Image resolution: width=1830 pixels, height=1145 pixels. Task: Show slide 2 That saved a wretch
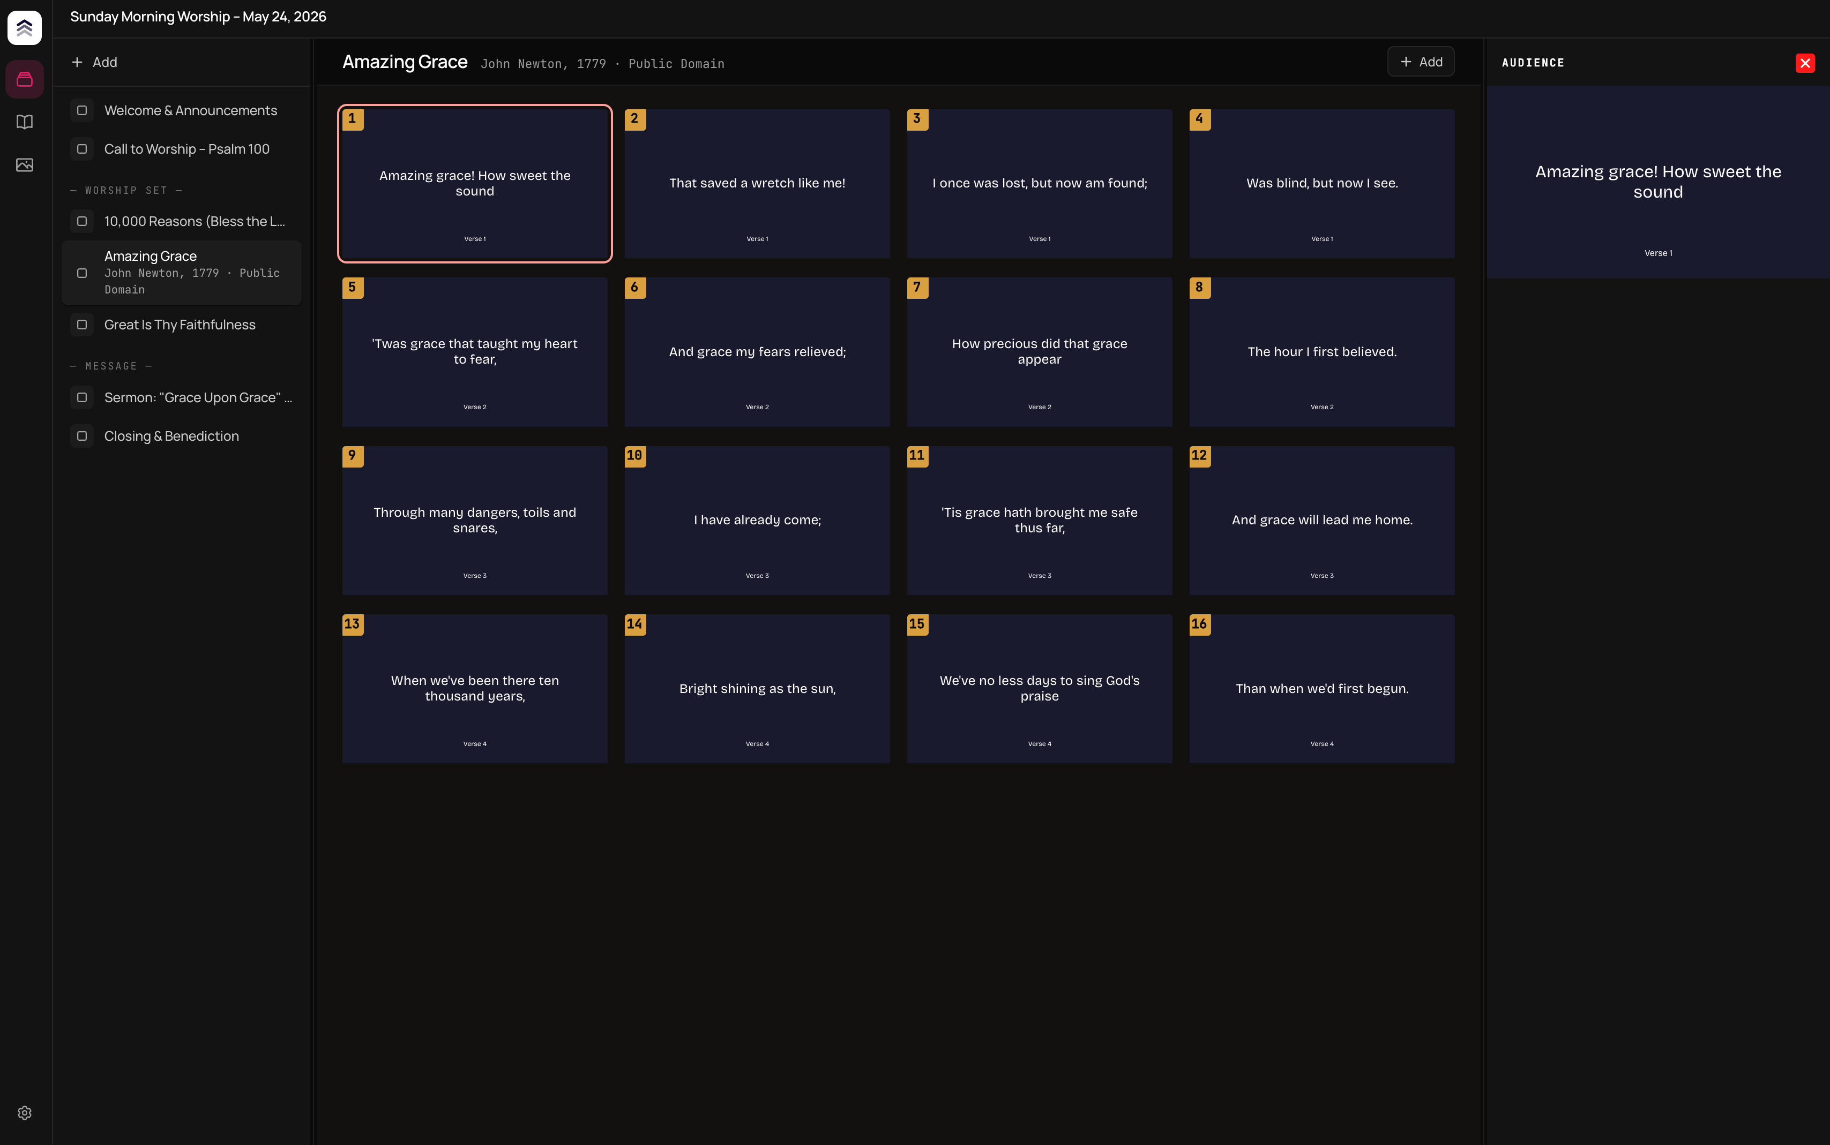[x=757, y=183]
